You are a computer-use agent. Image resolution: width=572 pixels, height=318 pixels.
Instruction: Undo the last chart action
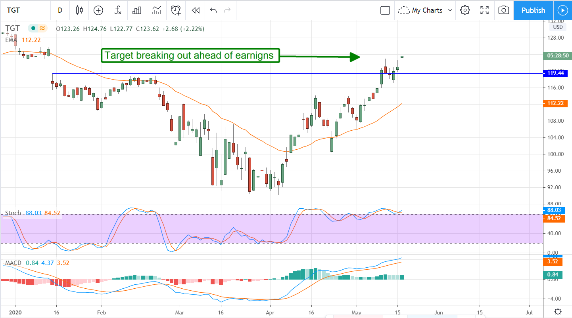(x=213, y=10)
